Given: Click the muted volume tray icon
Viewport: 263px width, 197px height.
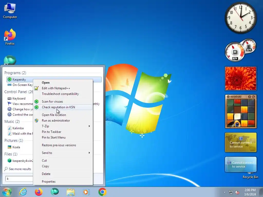Looking at the screenshot, I should pyautogui.click(x=237, y=192).
